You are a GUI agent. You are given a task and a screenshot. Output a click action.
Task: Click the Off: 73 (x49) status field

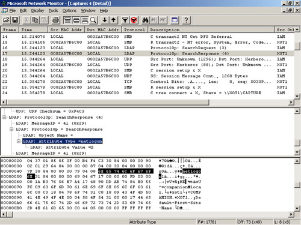(255, 222)
